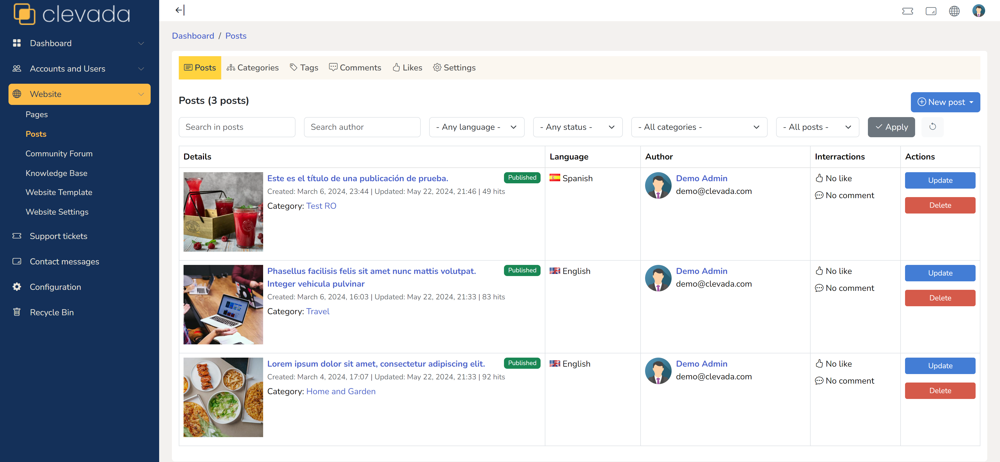Switch to the Tags tab
Viewport: 1000px width, 462px height.
304,68
